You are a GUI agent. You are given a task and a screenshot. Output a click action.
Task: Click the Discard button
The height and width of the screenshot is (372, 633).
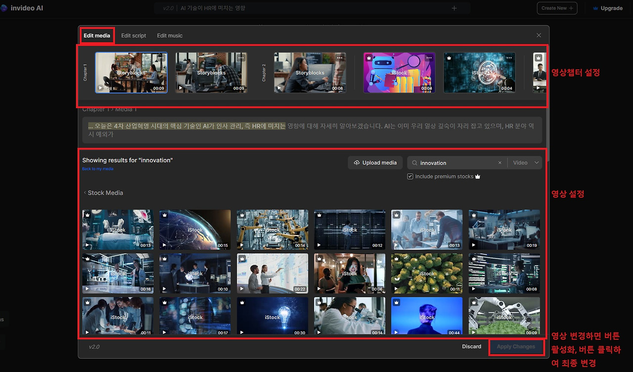click(x=472, y=347)
